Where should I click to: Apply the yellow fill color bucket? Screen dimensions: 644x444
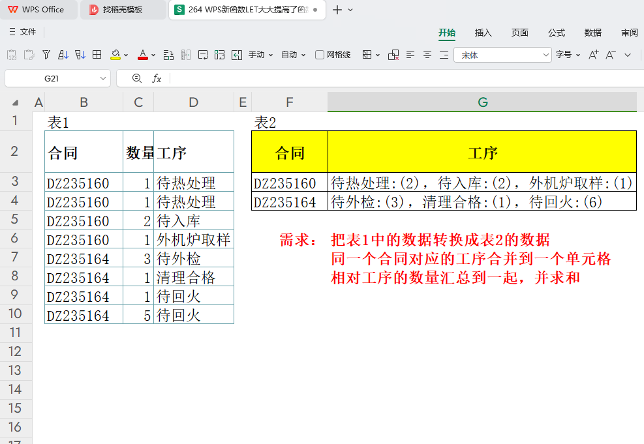(115, 55)
